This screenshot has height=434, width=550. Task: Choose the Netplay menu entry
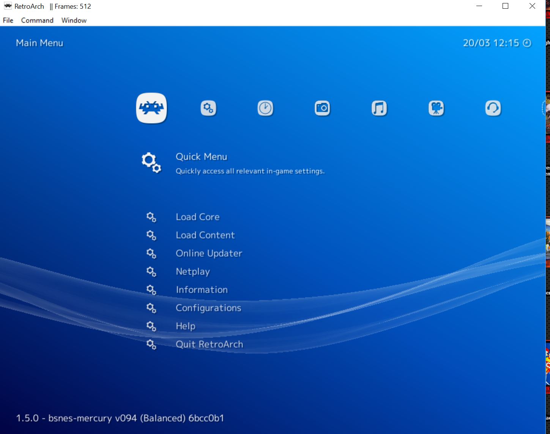pyautogui.click(x=193, y=271)
